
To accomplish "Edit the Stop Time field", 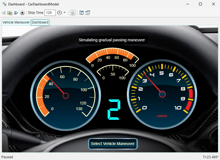I will [50, 13].
